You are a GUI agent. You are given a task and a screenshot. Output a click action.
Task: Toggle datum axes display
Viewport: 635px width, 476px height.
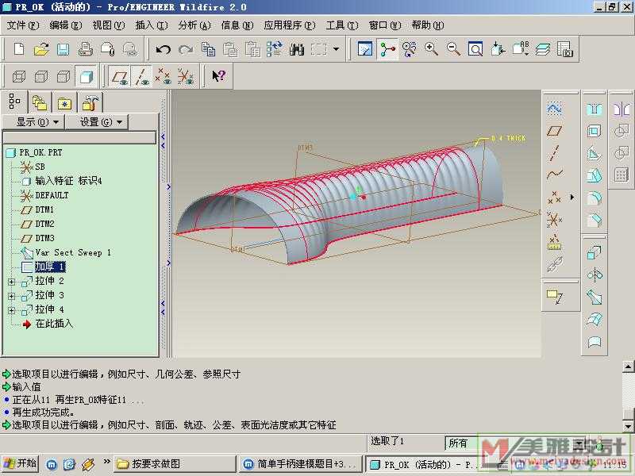click(142, 76)
